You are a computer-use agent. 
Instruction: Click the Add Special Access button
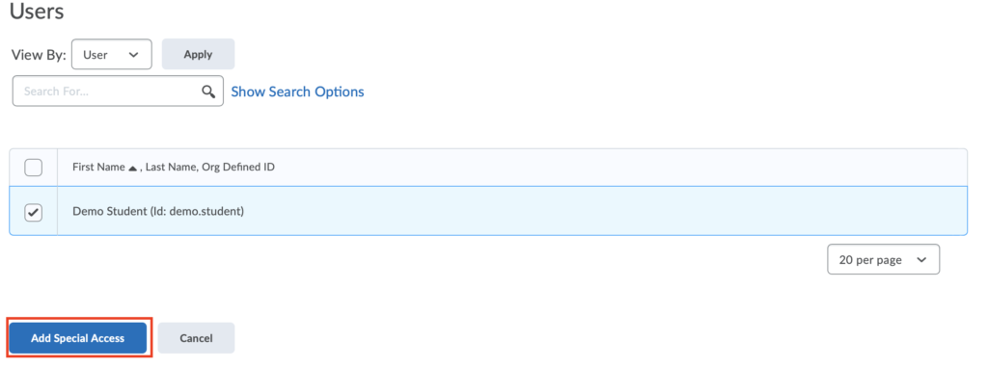pos(77,338)
